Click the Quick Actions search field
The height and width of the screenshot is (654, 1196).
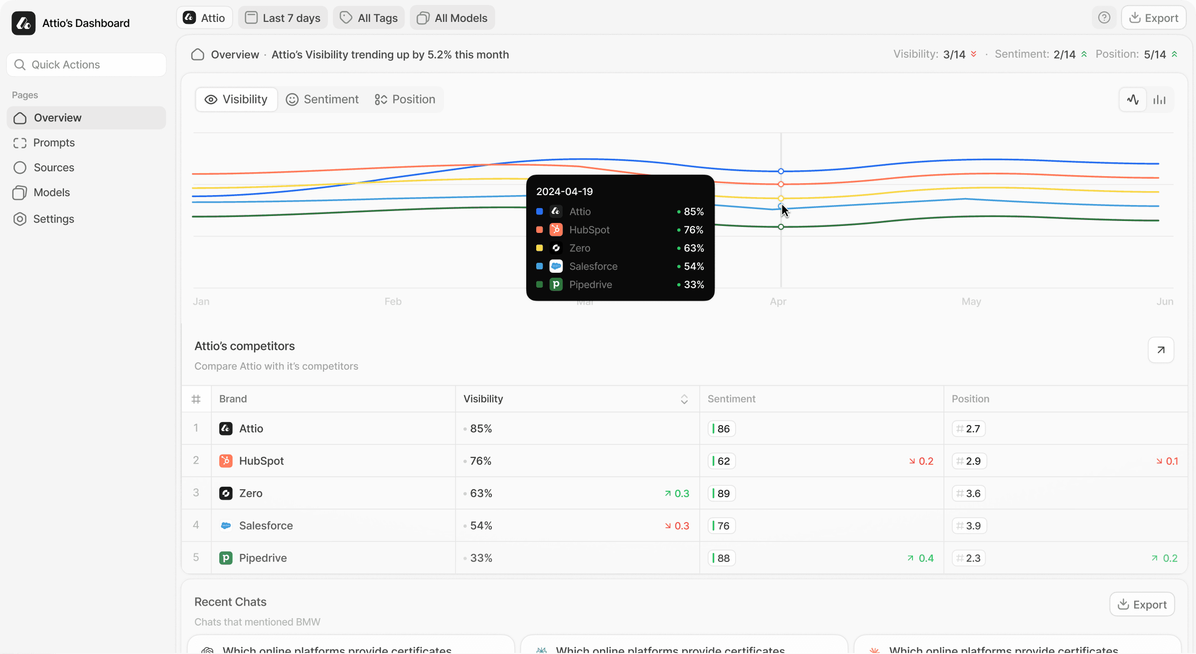pos(86,65)
